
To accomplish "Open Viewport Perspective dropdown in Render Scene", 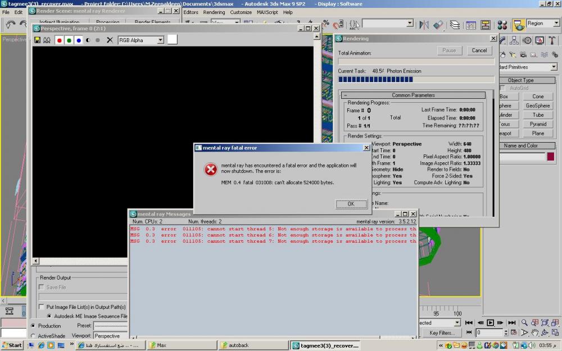I will [x=110, y=336].
